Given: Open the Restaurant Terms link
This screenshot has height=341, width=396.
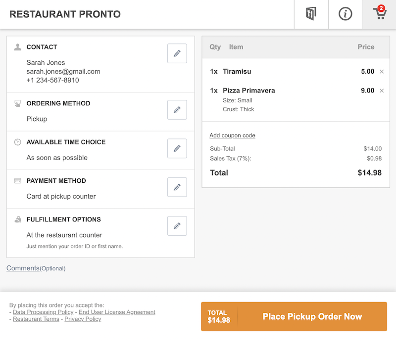Looking at the screenshot, I should (x=37, y=319).
